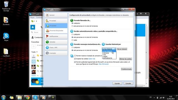Image resolution: width=178 pixels, height=100 pixels.
Task: Click the volume speaker tray icon
Action: [x=164, y=97]
